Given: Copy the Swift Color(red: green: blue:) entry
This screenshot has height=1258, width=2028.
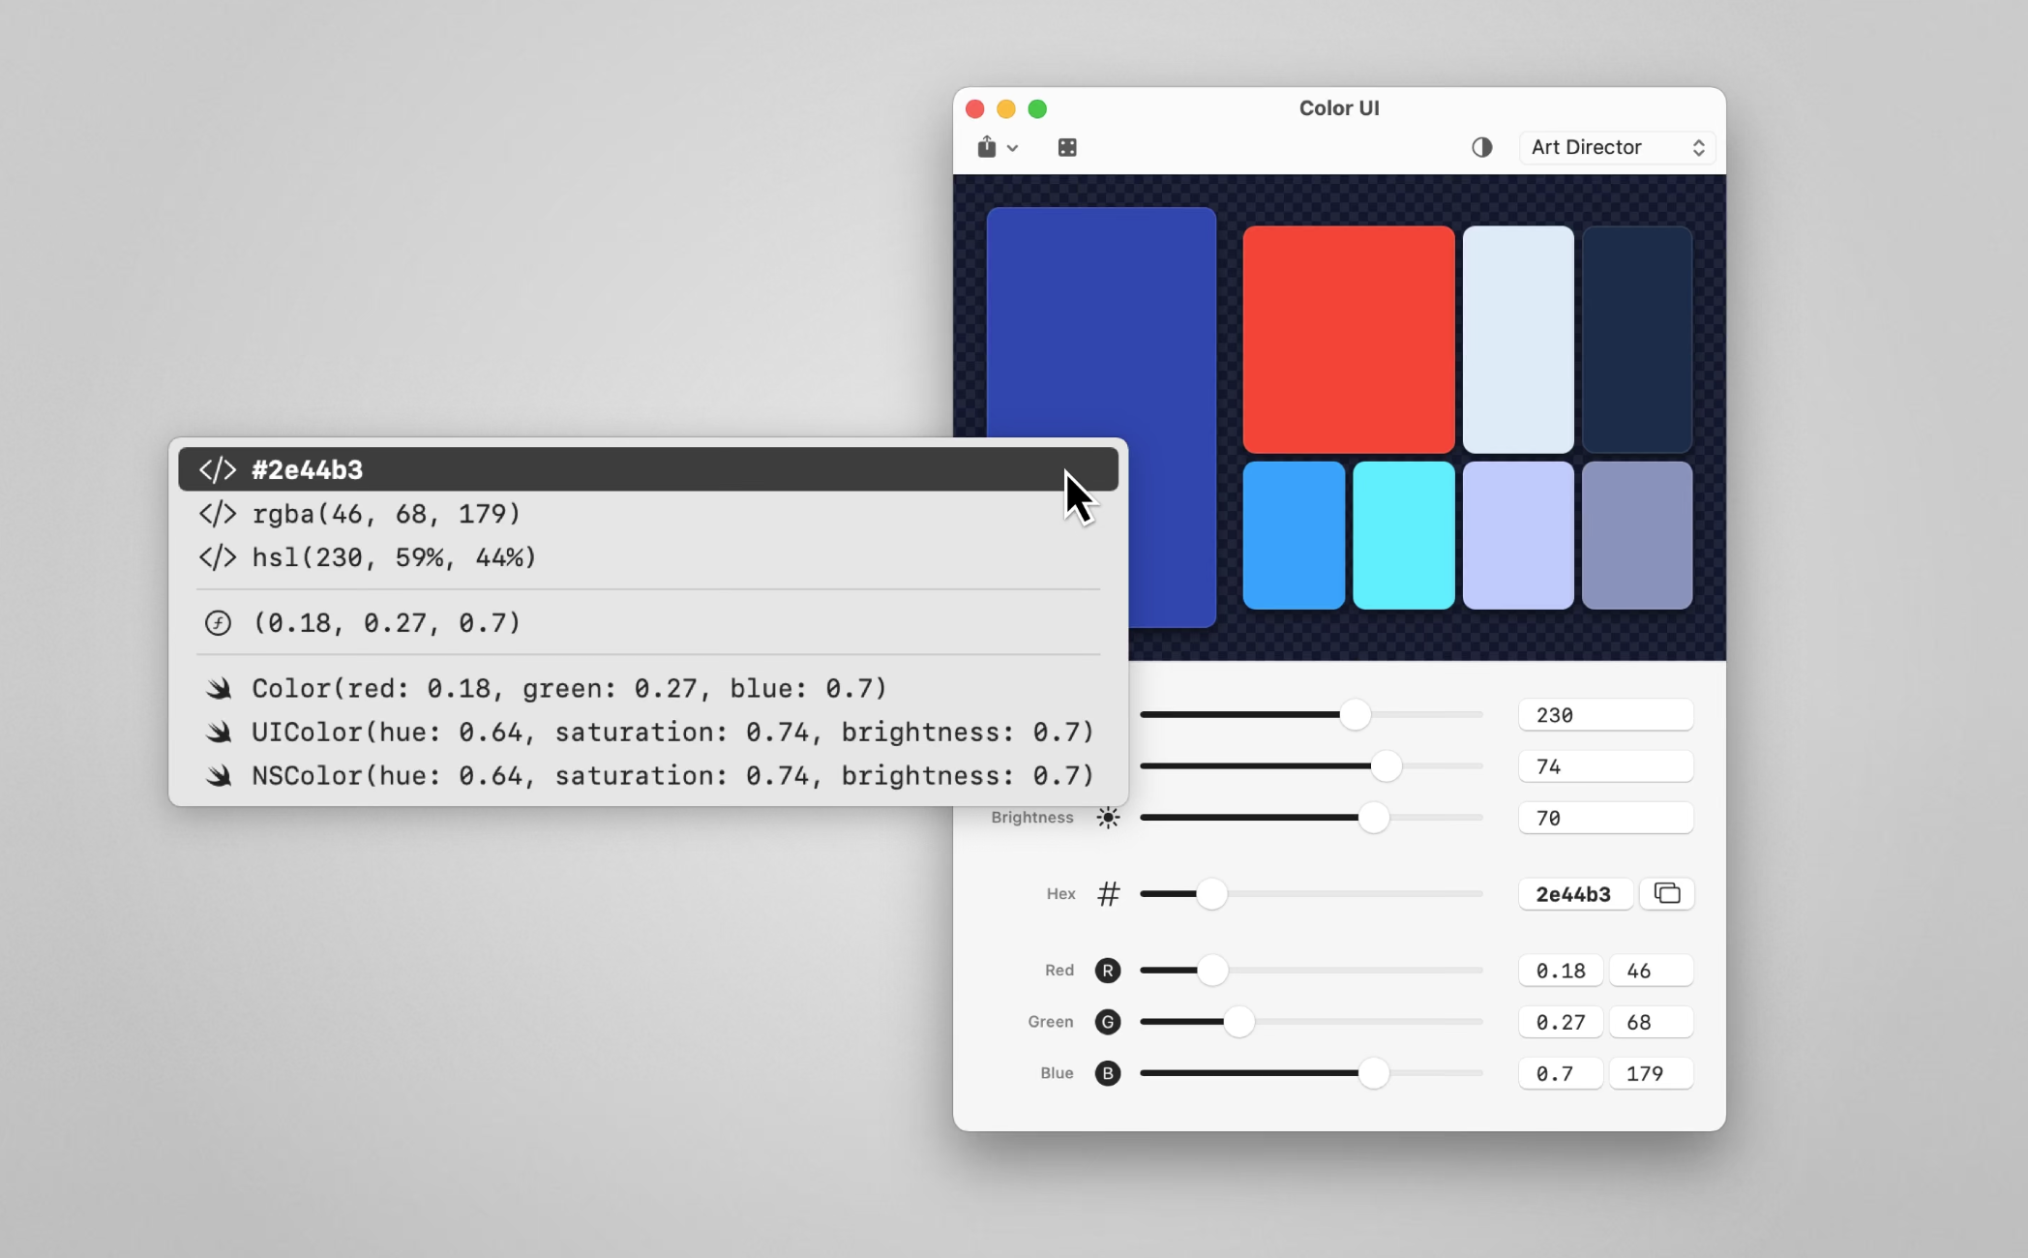Looking at the screenshot, I should tap(569, 688).
